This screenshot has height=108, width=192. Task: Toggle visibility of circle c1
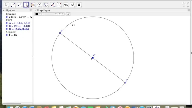pos(7,17)
